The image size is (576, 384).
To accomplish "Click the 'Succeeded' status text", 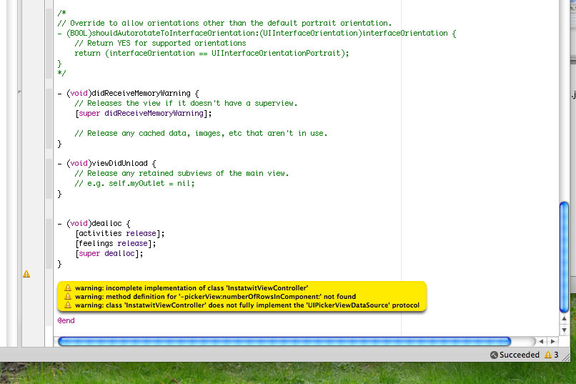I will pyautogui.click(x=519, y=355).
